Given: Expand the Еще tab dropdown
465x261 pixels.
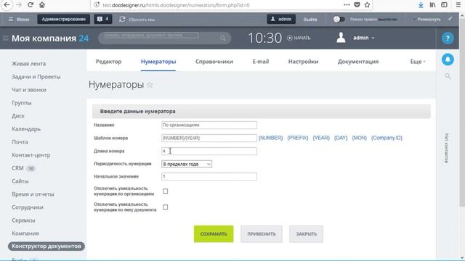Looking at the screenshot, I should (418, 62).
